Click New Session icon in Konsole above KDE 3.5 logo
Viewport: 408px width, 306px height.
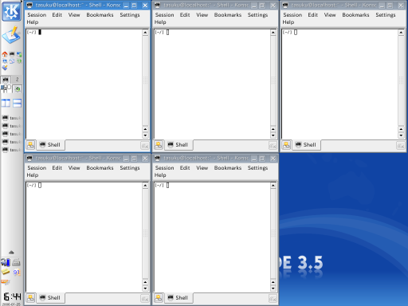tap(286, 145)
